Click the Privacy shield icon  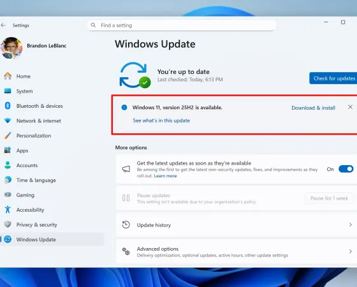pos(8,224)
